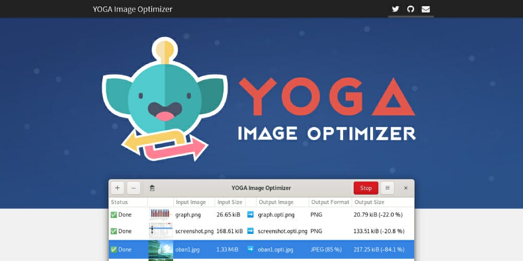The width and height of the screenshot is (523, 261).
Task: Click the trash clear-list icon
Action: click(152, 188)
